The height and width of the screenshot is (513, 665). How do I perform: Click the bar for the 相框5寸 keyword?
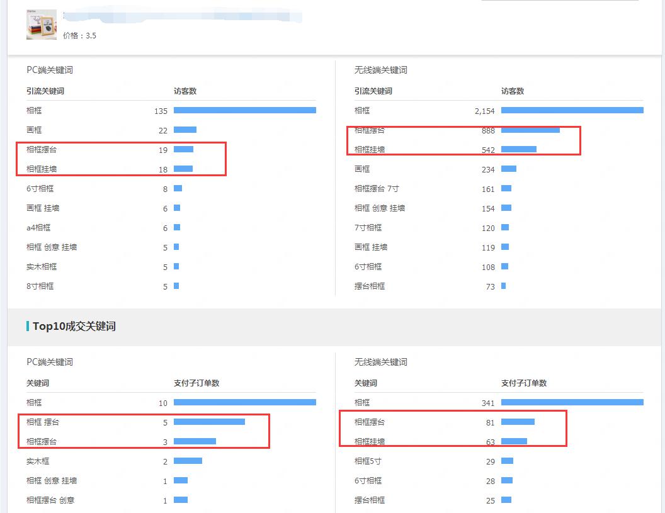[x=507, y=461]
